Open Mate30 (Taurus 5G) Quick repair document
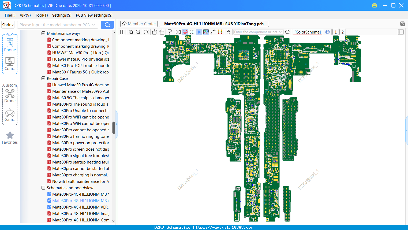The width and height of the screenshot is (408, 230). click(78, 72)
